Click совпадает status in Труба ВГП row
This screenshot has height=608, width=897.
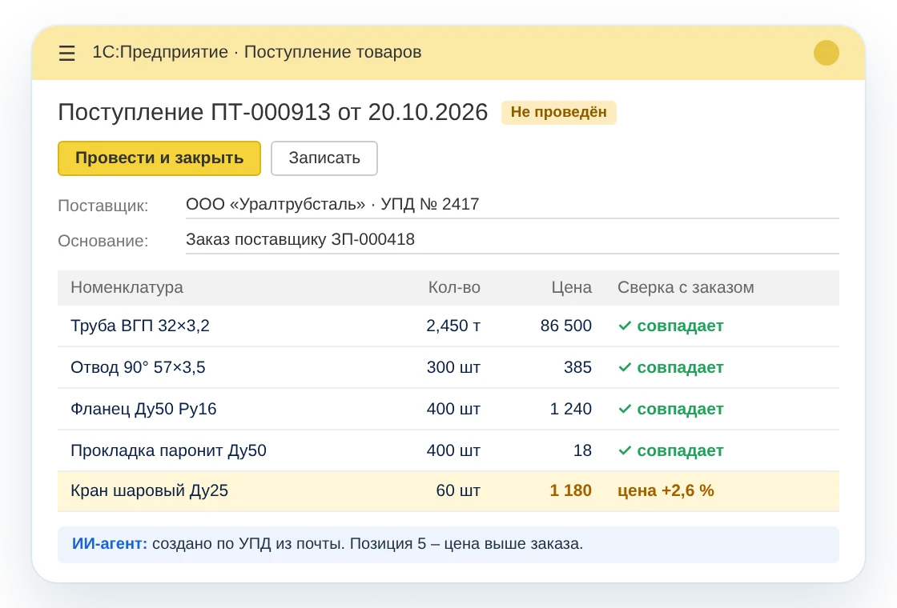pos(671,326)
